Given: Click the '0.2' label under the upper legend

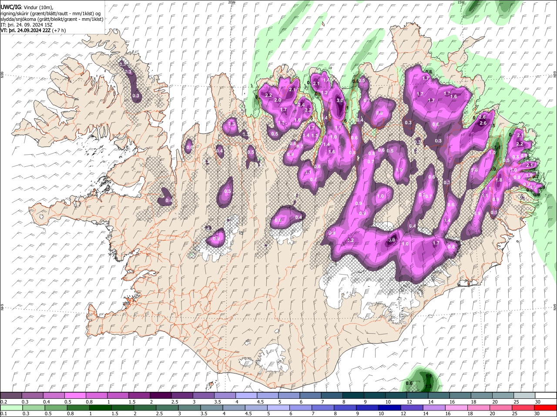Looking at the screenshot, I should pos(3,402).
